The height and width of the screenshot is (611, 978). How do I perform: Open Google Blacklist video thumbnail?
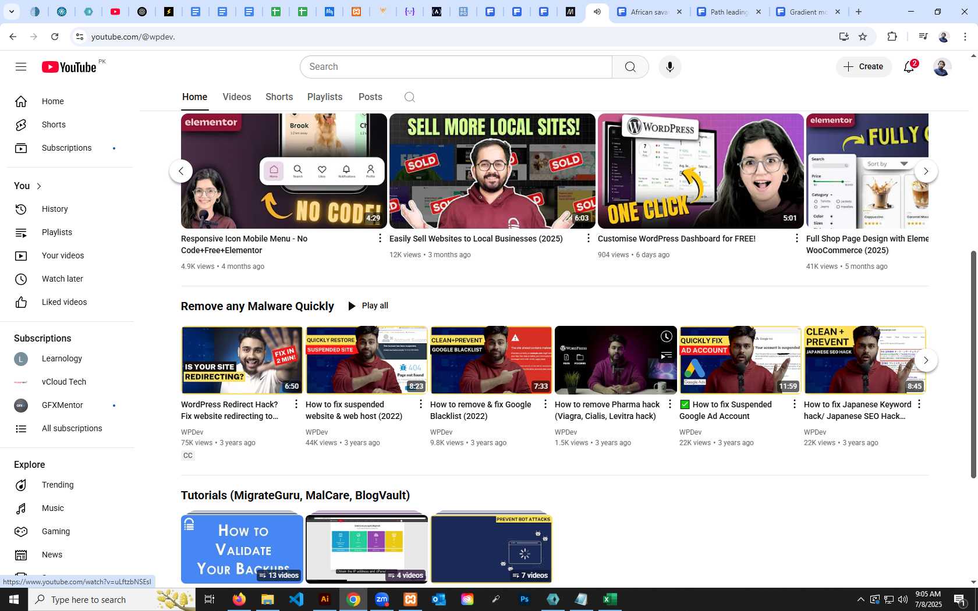pyautogui.click(x=491, y=360)
